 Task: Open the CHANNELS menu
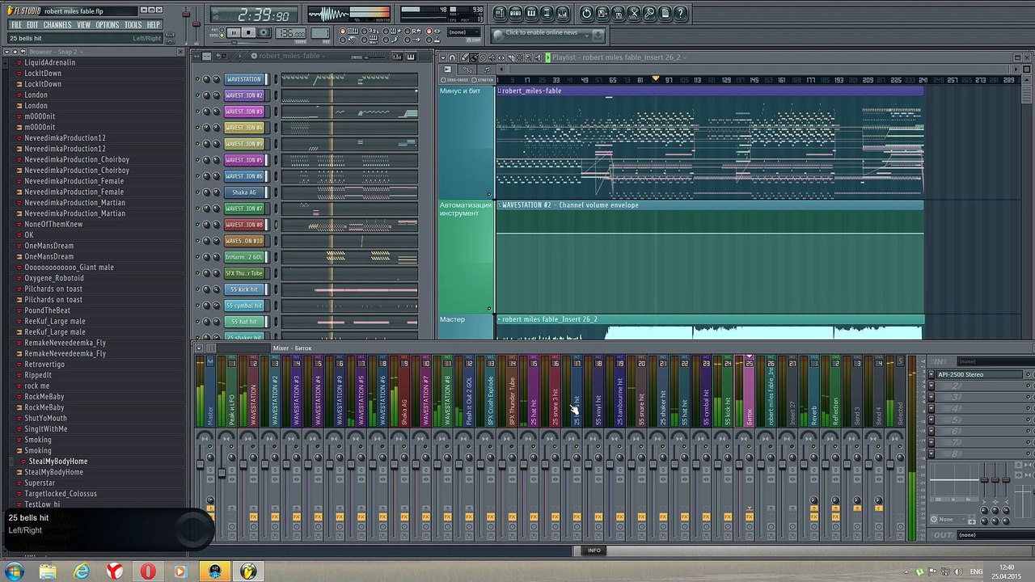point(57,25)
